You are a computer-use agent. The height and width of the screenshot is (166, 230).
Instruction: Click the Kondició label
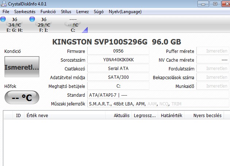coord(12,51)
